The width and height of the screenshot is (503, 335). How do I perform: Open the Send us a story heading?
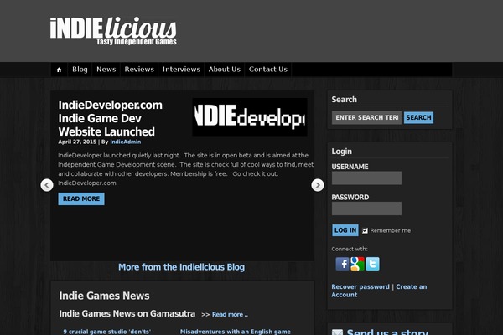click(387, 332)
